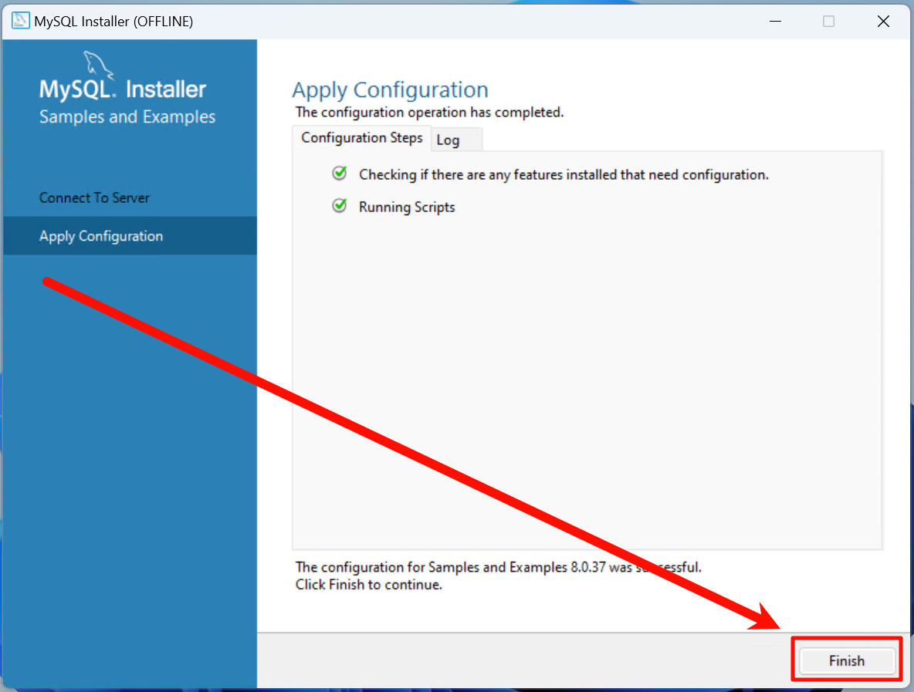Viewport: 914px width, 692px height.
Task: Click the Finish button
Action: (x=846, y=660)
